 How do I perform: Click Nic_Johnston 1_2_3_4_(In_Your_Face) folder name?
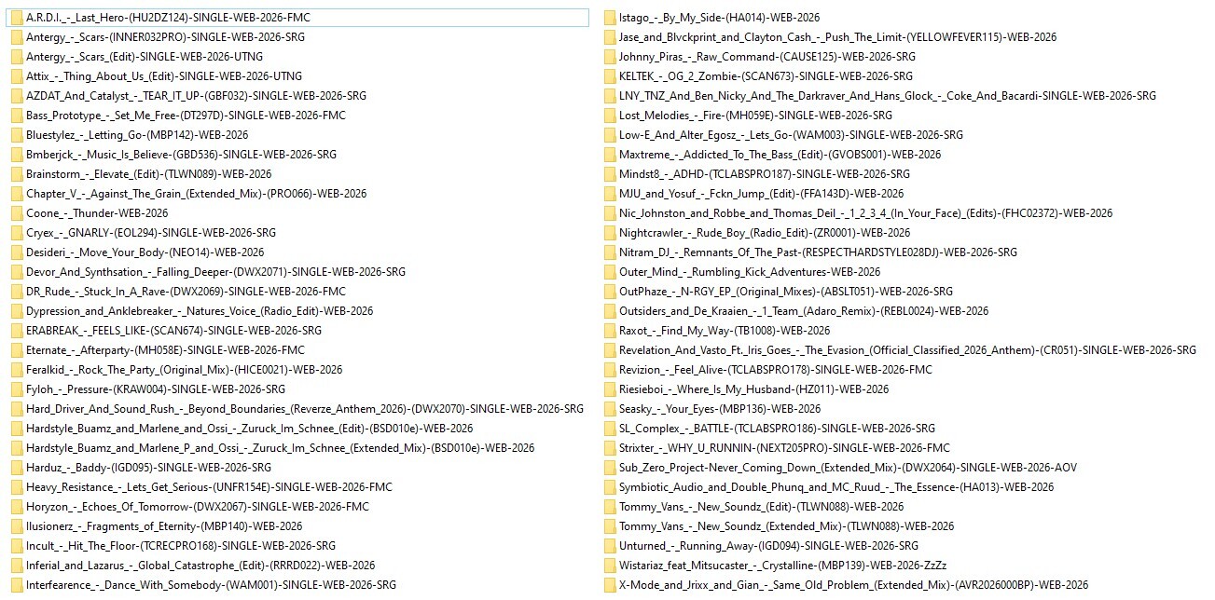click(x=865, y=213)
